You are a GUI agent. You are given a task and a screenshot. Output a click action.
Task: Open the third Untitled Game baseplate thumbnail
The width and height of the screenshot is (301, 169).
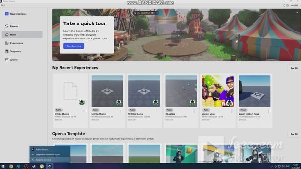[x=144, y=91]
